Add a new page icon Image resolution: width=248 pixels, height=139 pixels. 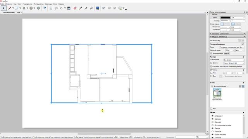click(104, 8)
